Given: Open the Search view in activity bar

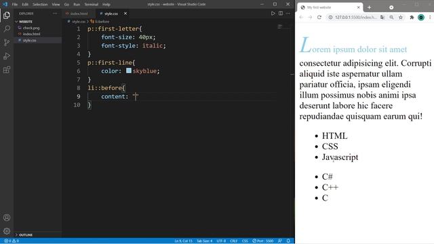Looking at the screenshot, I should click(7, 28).
